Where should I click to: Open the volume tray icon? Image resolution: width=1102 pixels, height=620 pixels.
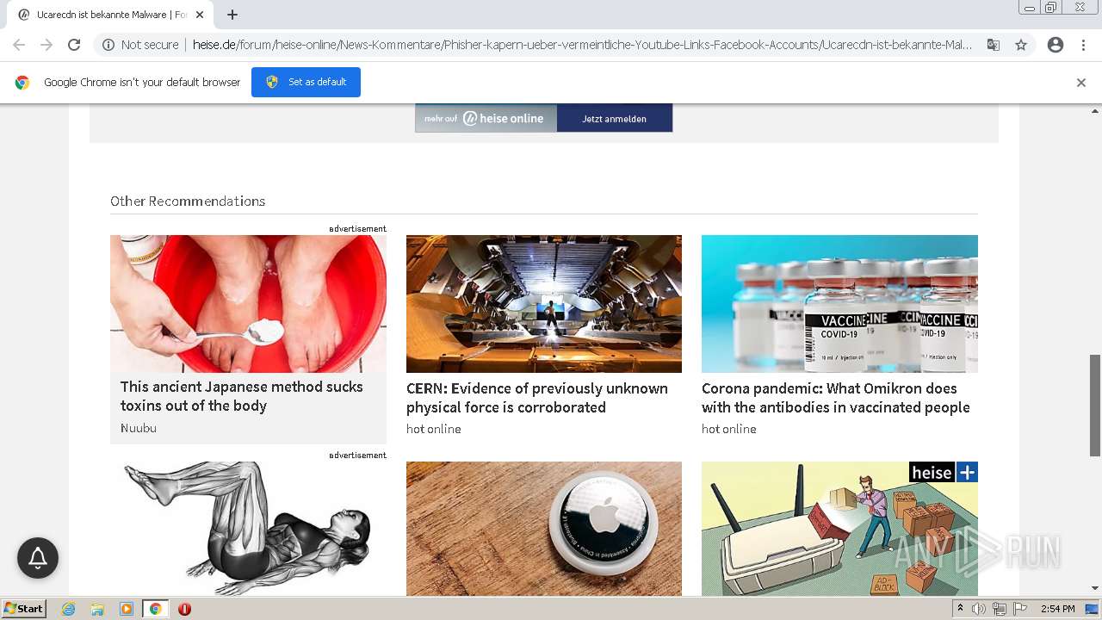pos(979,609)
